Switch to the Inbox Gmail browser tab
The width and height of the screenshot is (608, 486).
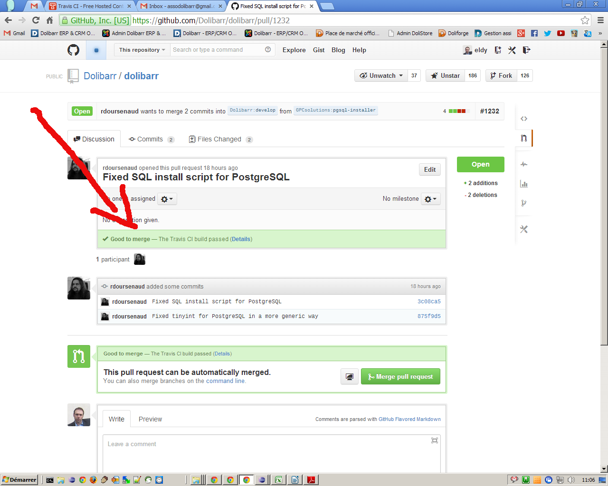[x=181, y=6]
